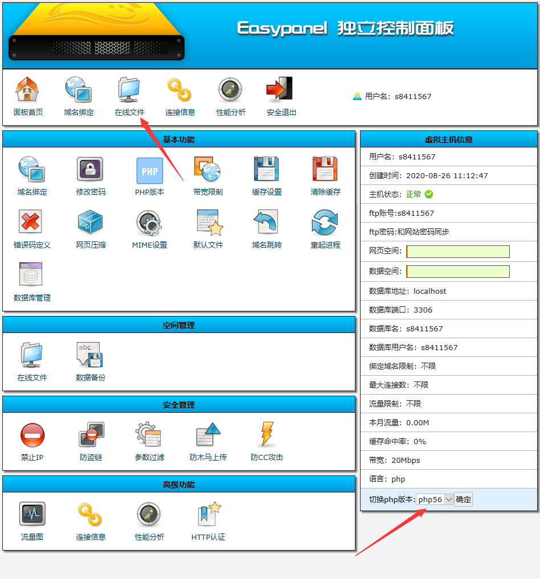This screenshot has height=579, width=540.
Task: Click the Easypanel 独立控制面板 title
Action: coord(345,28)
